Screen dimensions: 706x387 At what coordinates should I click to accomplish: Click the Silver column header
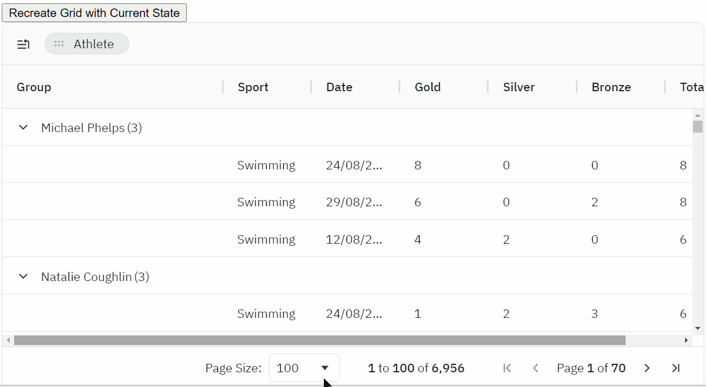(x=519, y=87)
